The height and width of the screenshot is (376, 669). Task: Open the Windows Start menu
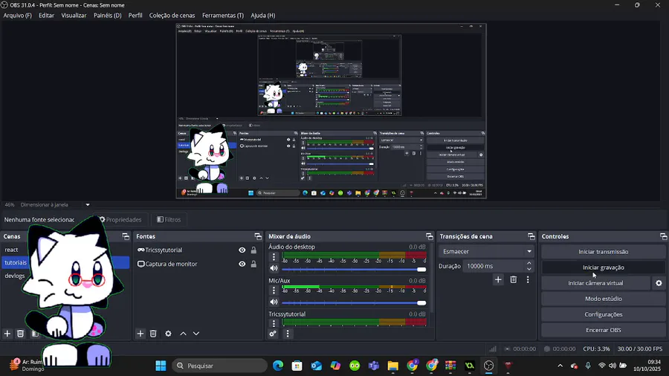click(x=161, y=366)
